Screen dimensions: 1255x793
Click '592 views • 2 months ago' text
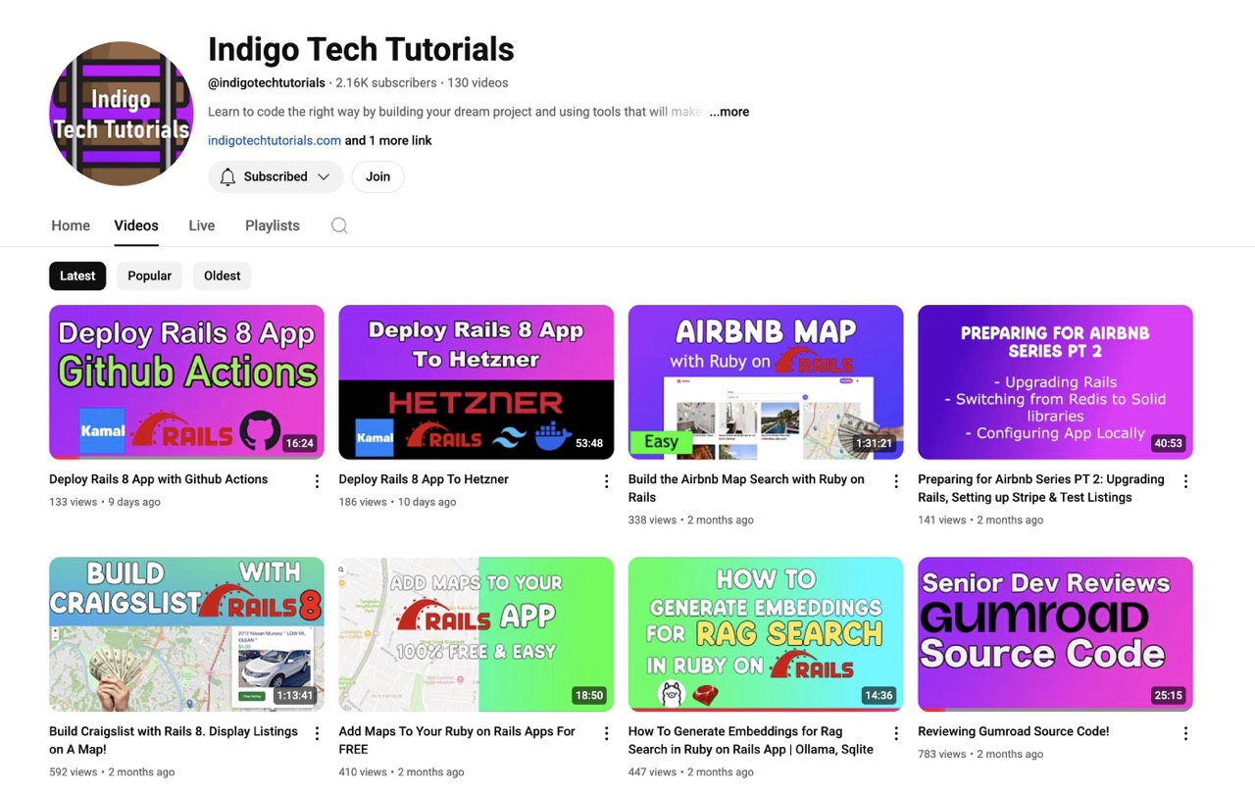pos(112,772)
